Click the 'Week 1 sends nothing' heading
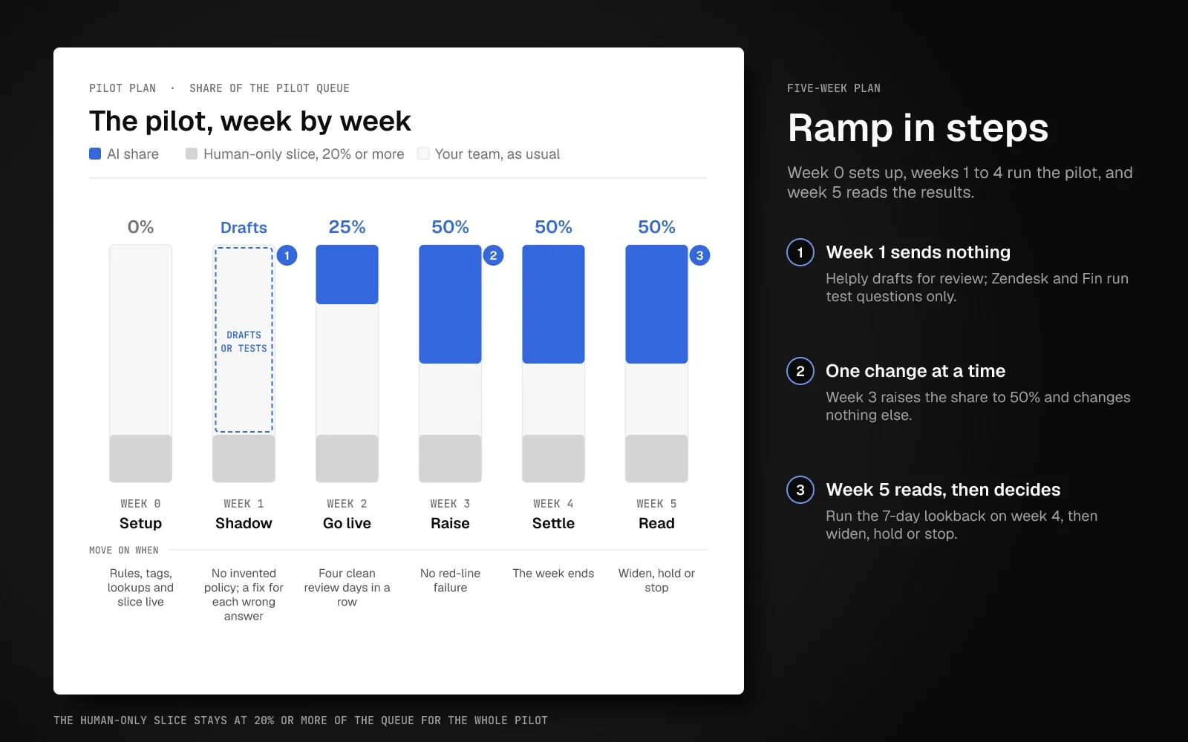Image resolution: width=1188 pixels, height=742 pixels. tap(918, 252)
